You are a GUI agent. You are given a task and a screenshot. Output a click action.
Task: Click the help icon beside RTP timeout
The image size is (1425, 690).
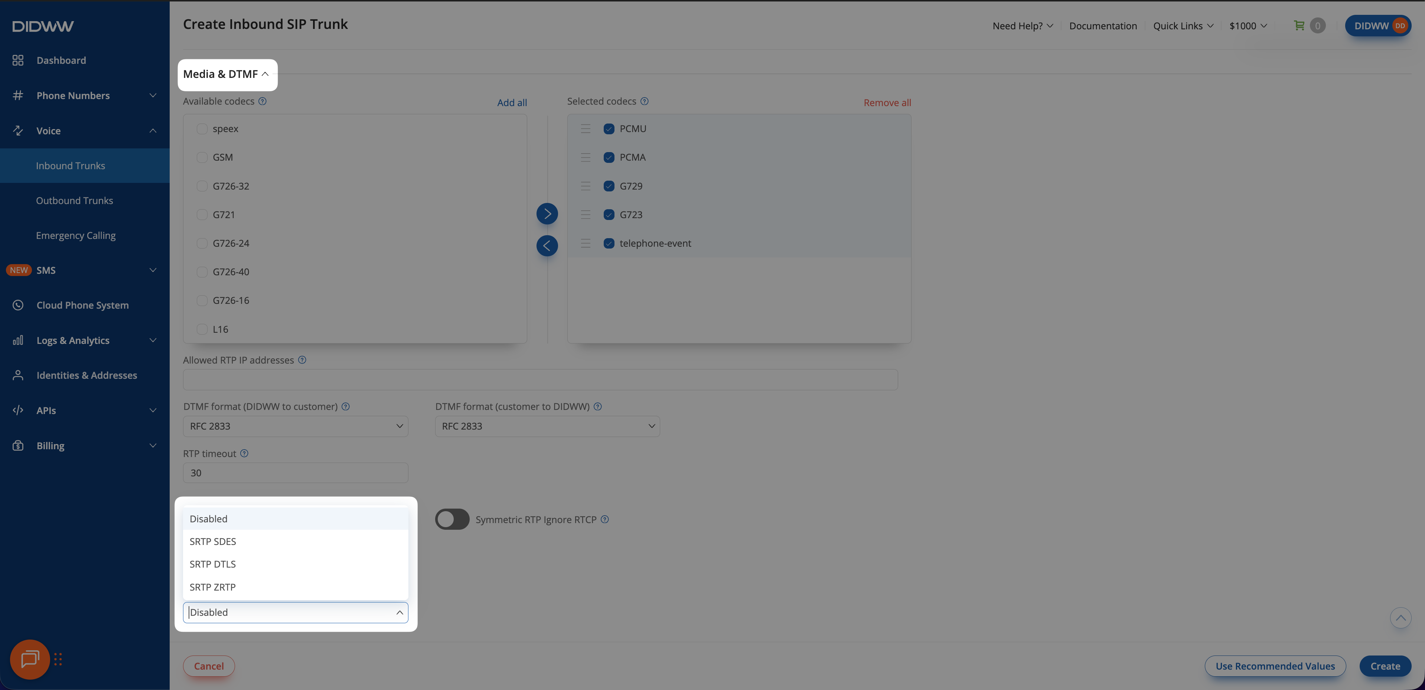tap(244, 453)
